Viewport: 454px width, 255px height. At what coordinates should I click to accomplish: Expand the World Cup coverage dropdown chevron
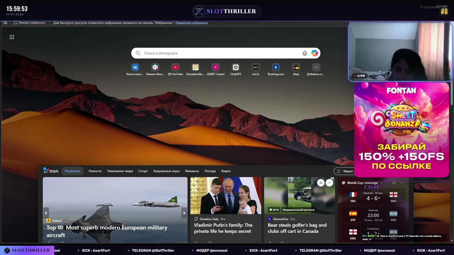coord(381,183)
